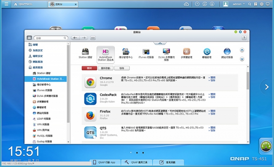This screenshot has height=167, width=274.
Task: Show all control panel items grid
Action: coord(93,38)
